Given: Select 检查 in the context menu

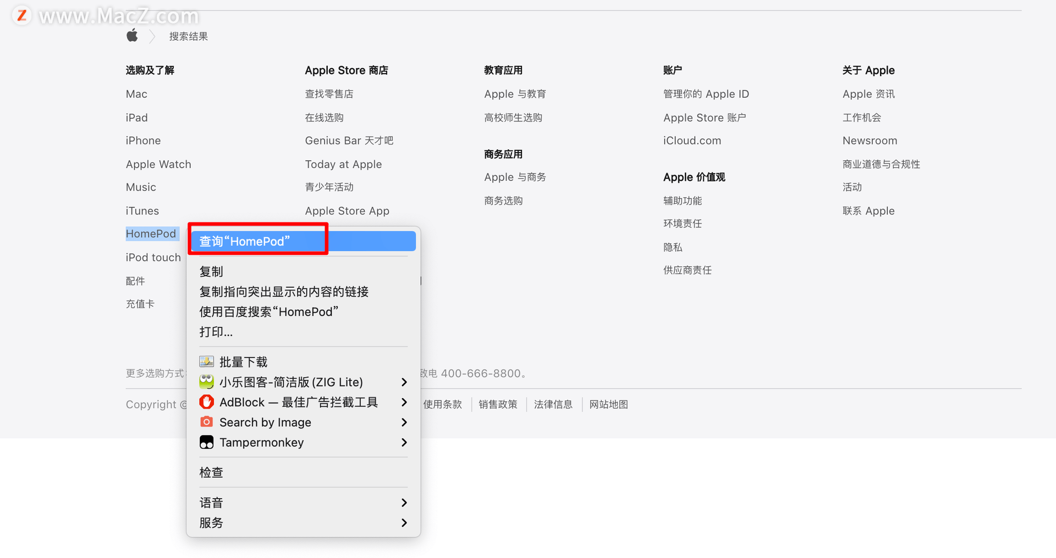Looking at the screenshot, I should point(304,472).
